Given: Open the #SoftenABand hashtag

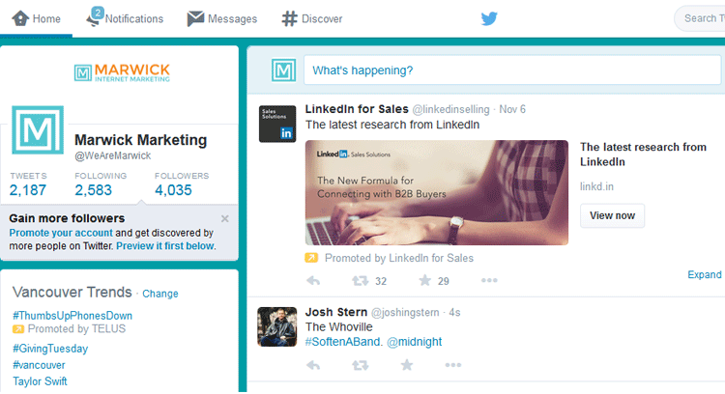Looking at the screenshot, I should click(343, 342).
